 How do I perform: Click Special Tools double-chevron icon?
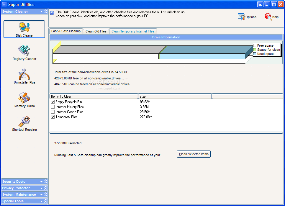click(x=46, y=201)
